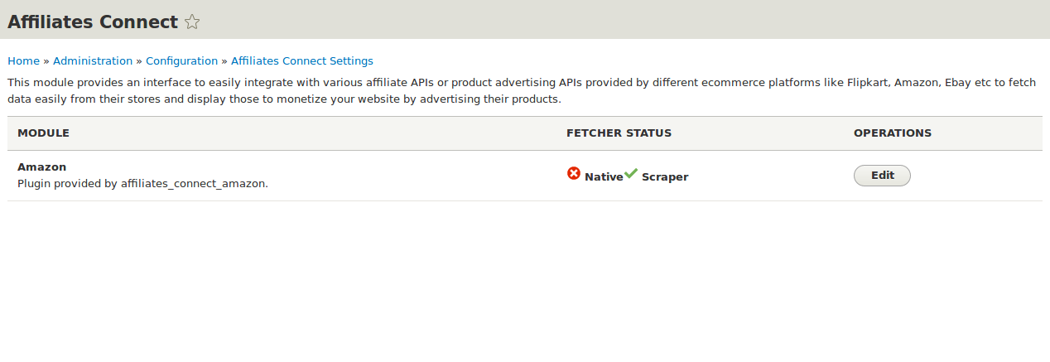Click the green checkmark Scraper status icon
The width and height of the screenshot is (1050, 362).
coord(631,173)
